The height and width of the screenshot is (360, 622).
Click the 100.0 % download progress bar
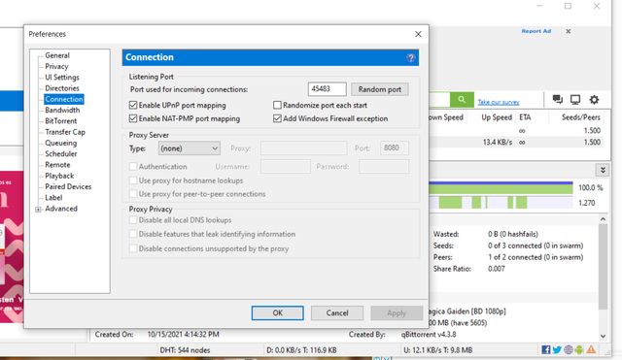click(x=501, y=187)
